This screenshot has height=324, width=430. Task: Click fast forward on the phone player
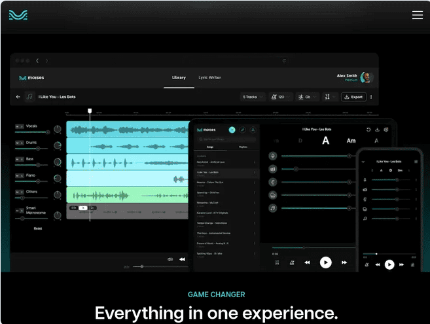click(x=401, y=264)
